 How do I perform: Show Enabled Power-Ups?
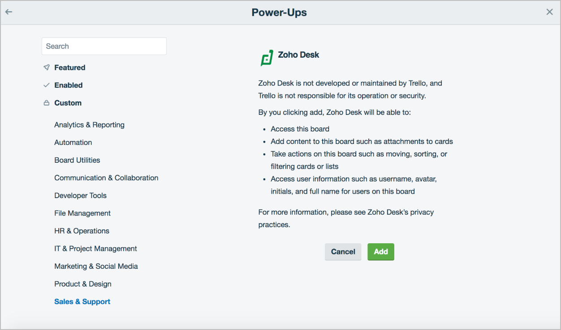click(68, 85)
